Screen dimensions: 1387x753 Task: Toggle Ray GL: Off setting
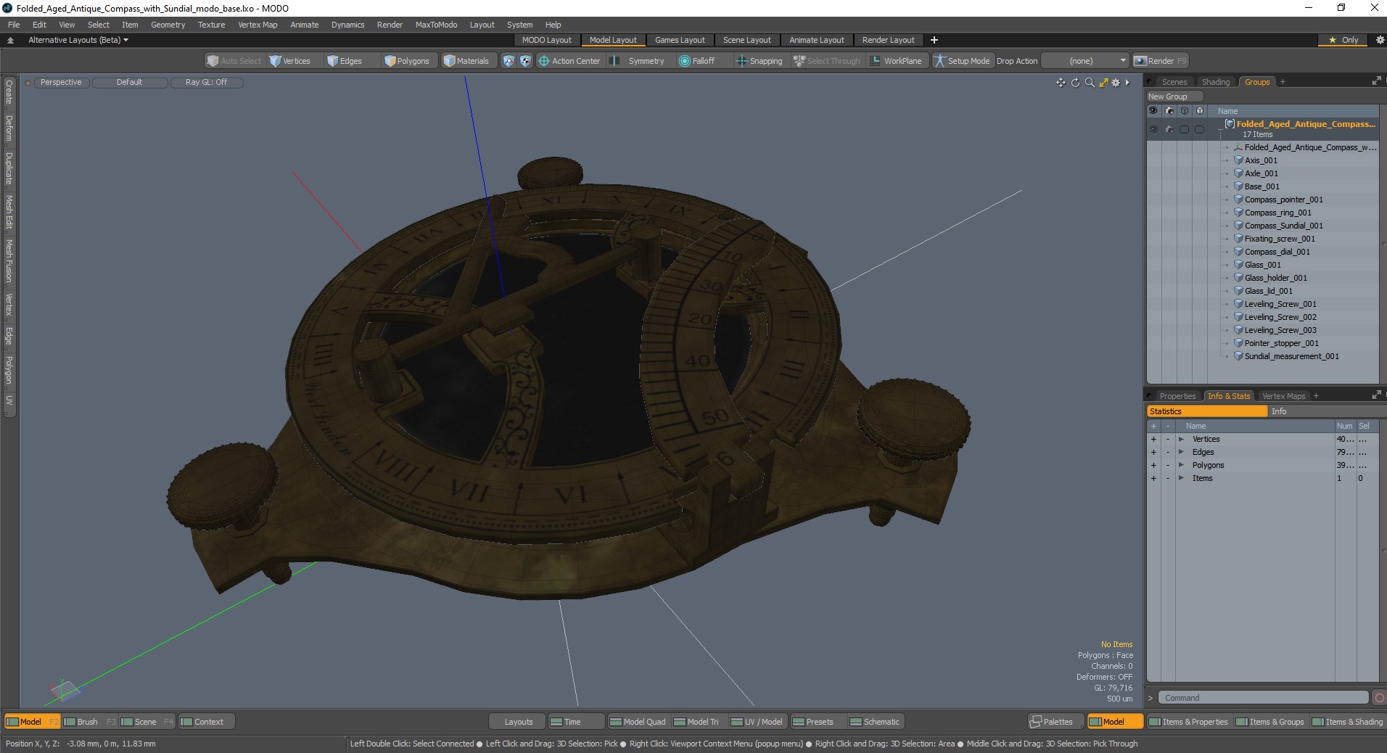206,83
